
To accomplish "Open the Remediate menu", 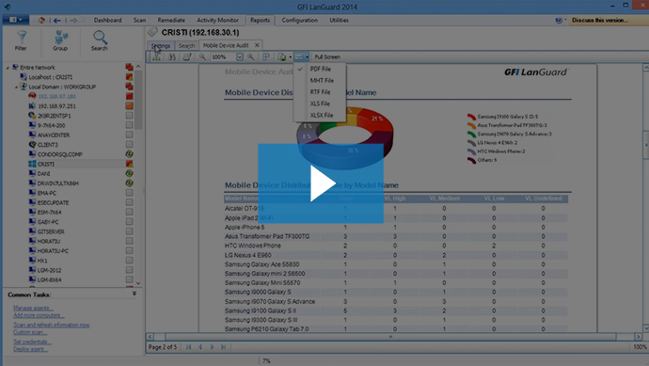I will point(171,21).
